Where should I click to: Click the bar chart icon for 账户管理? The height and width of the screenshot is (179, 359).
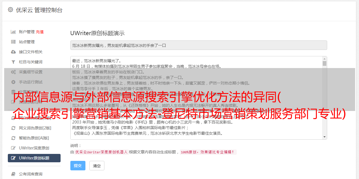point(13,32)
